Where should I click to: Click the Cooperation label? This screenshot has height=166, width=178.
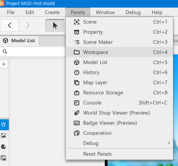[x=97, y=133]
